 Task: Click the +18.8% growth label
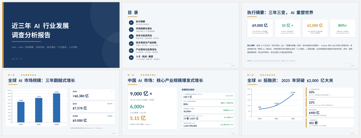110,116
